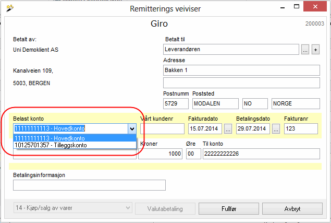The image size is (331, 223).
Task: Click the plus button to add supplier
Action: click(315, 50)
